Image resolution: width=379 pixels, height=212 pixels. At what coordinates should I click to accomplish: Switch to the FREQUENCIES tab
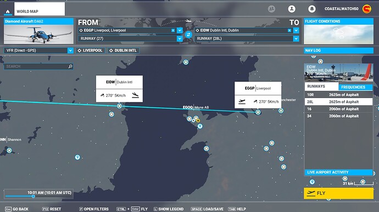pos(355,87)
